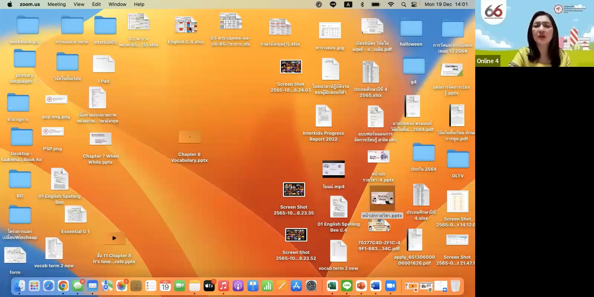Select the halloween folder
This screenshot has height=297, width=594.
(x=411, y=29)
